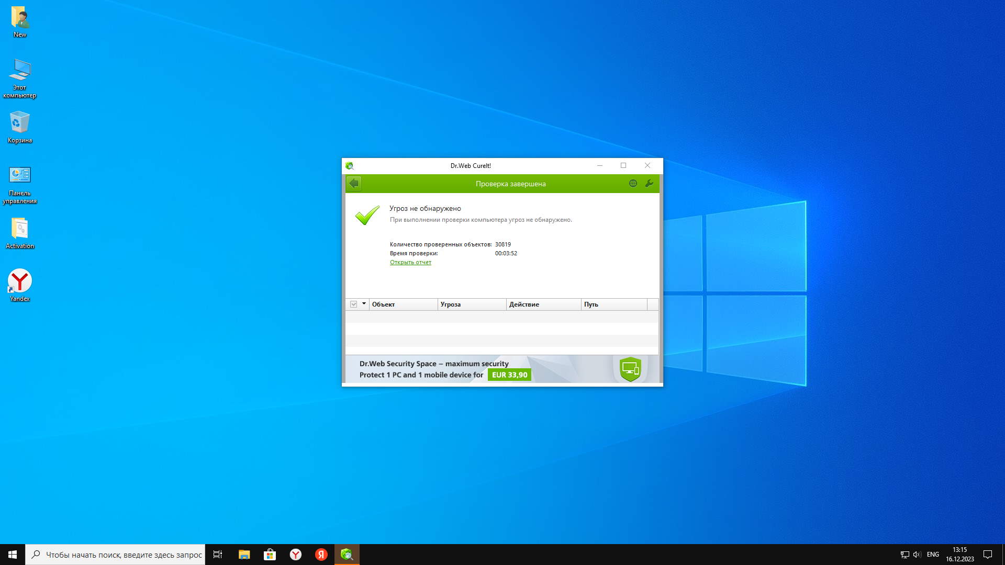The image size is (1005, 565).
Task: Click the EUR 33,90 price button
Action: pyautogui.click(x=509, y=375)
